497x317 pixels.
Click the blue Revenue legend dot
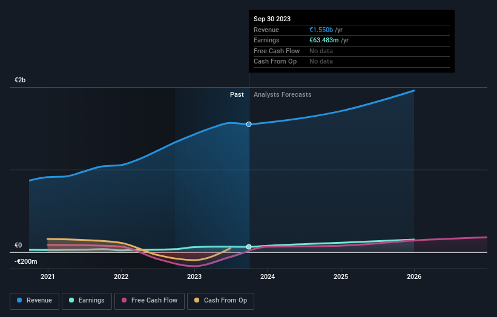point(19,300)
